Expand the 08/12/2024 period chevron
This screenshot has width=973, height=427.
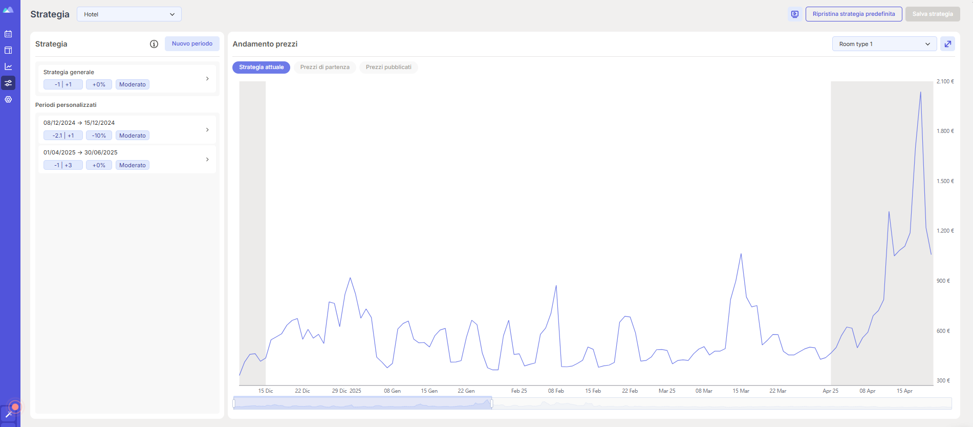click(207, 130)
